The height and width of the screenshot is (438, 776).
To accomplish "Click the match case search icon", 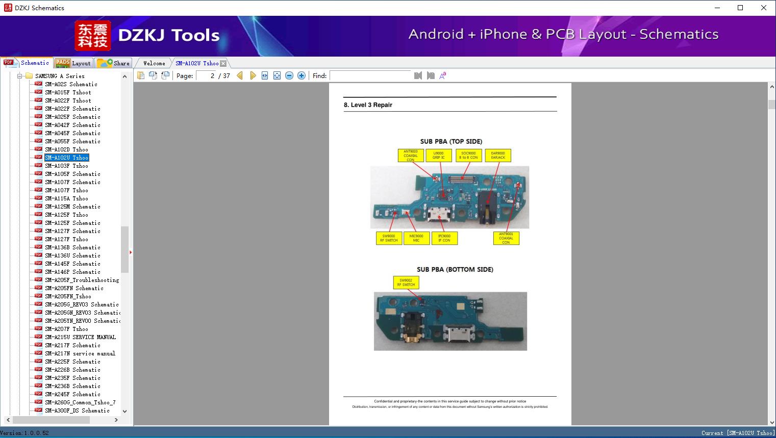I will [443, 75].
